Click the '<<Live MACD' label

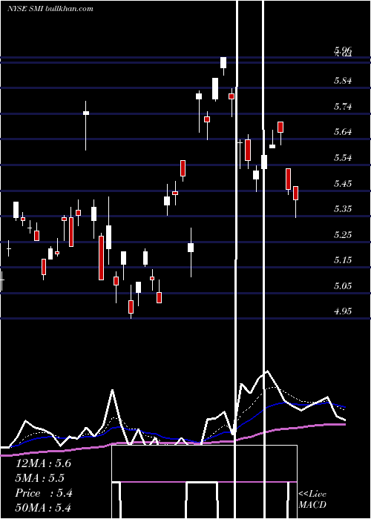point(312,500)
